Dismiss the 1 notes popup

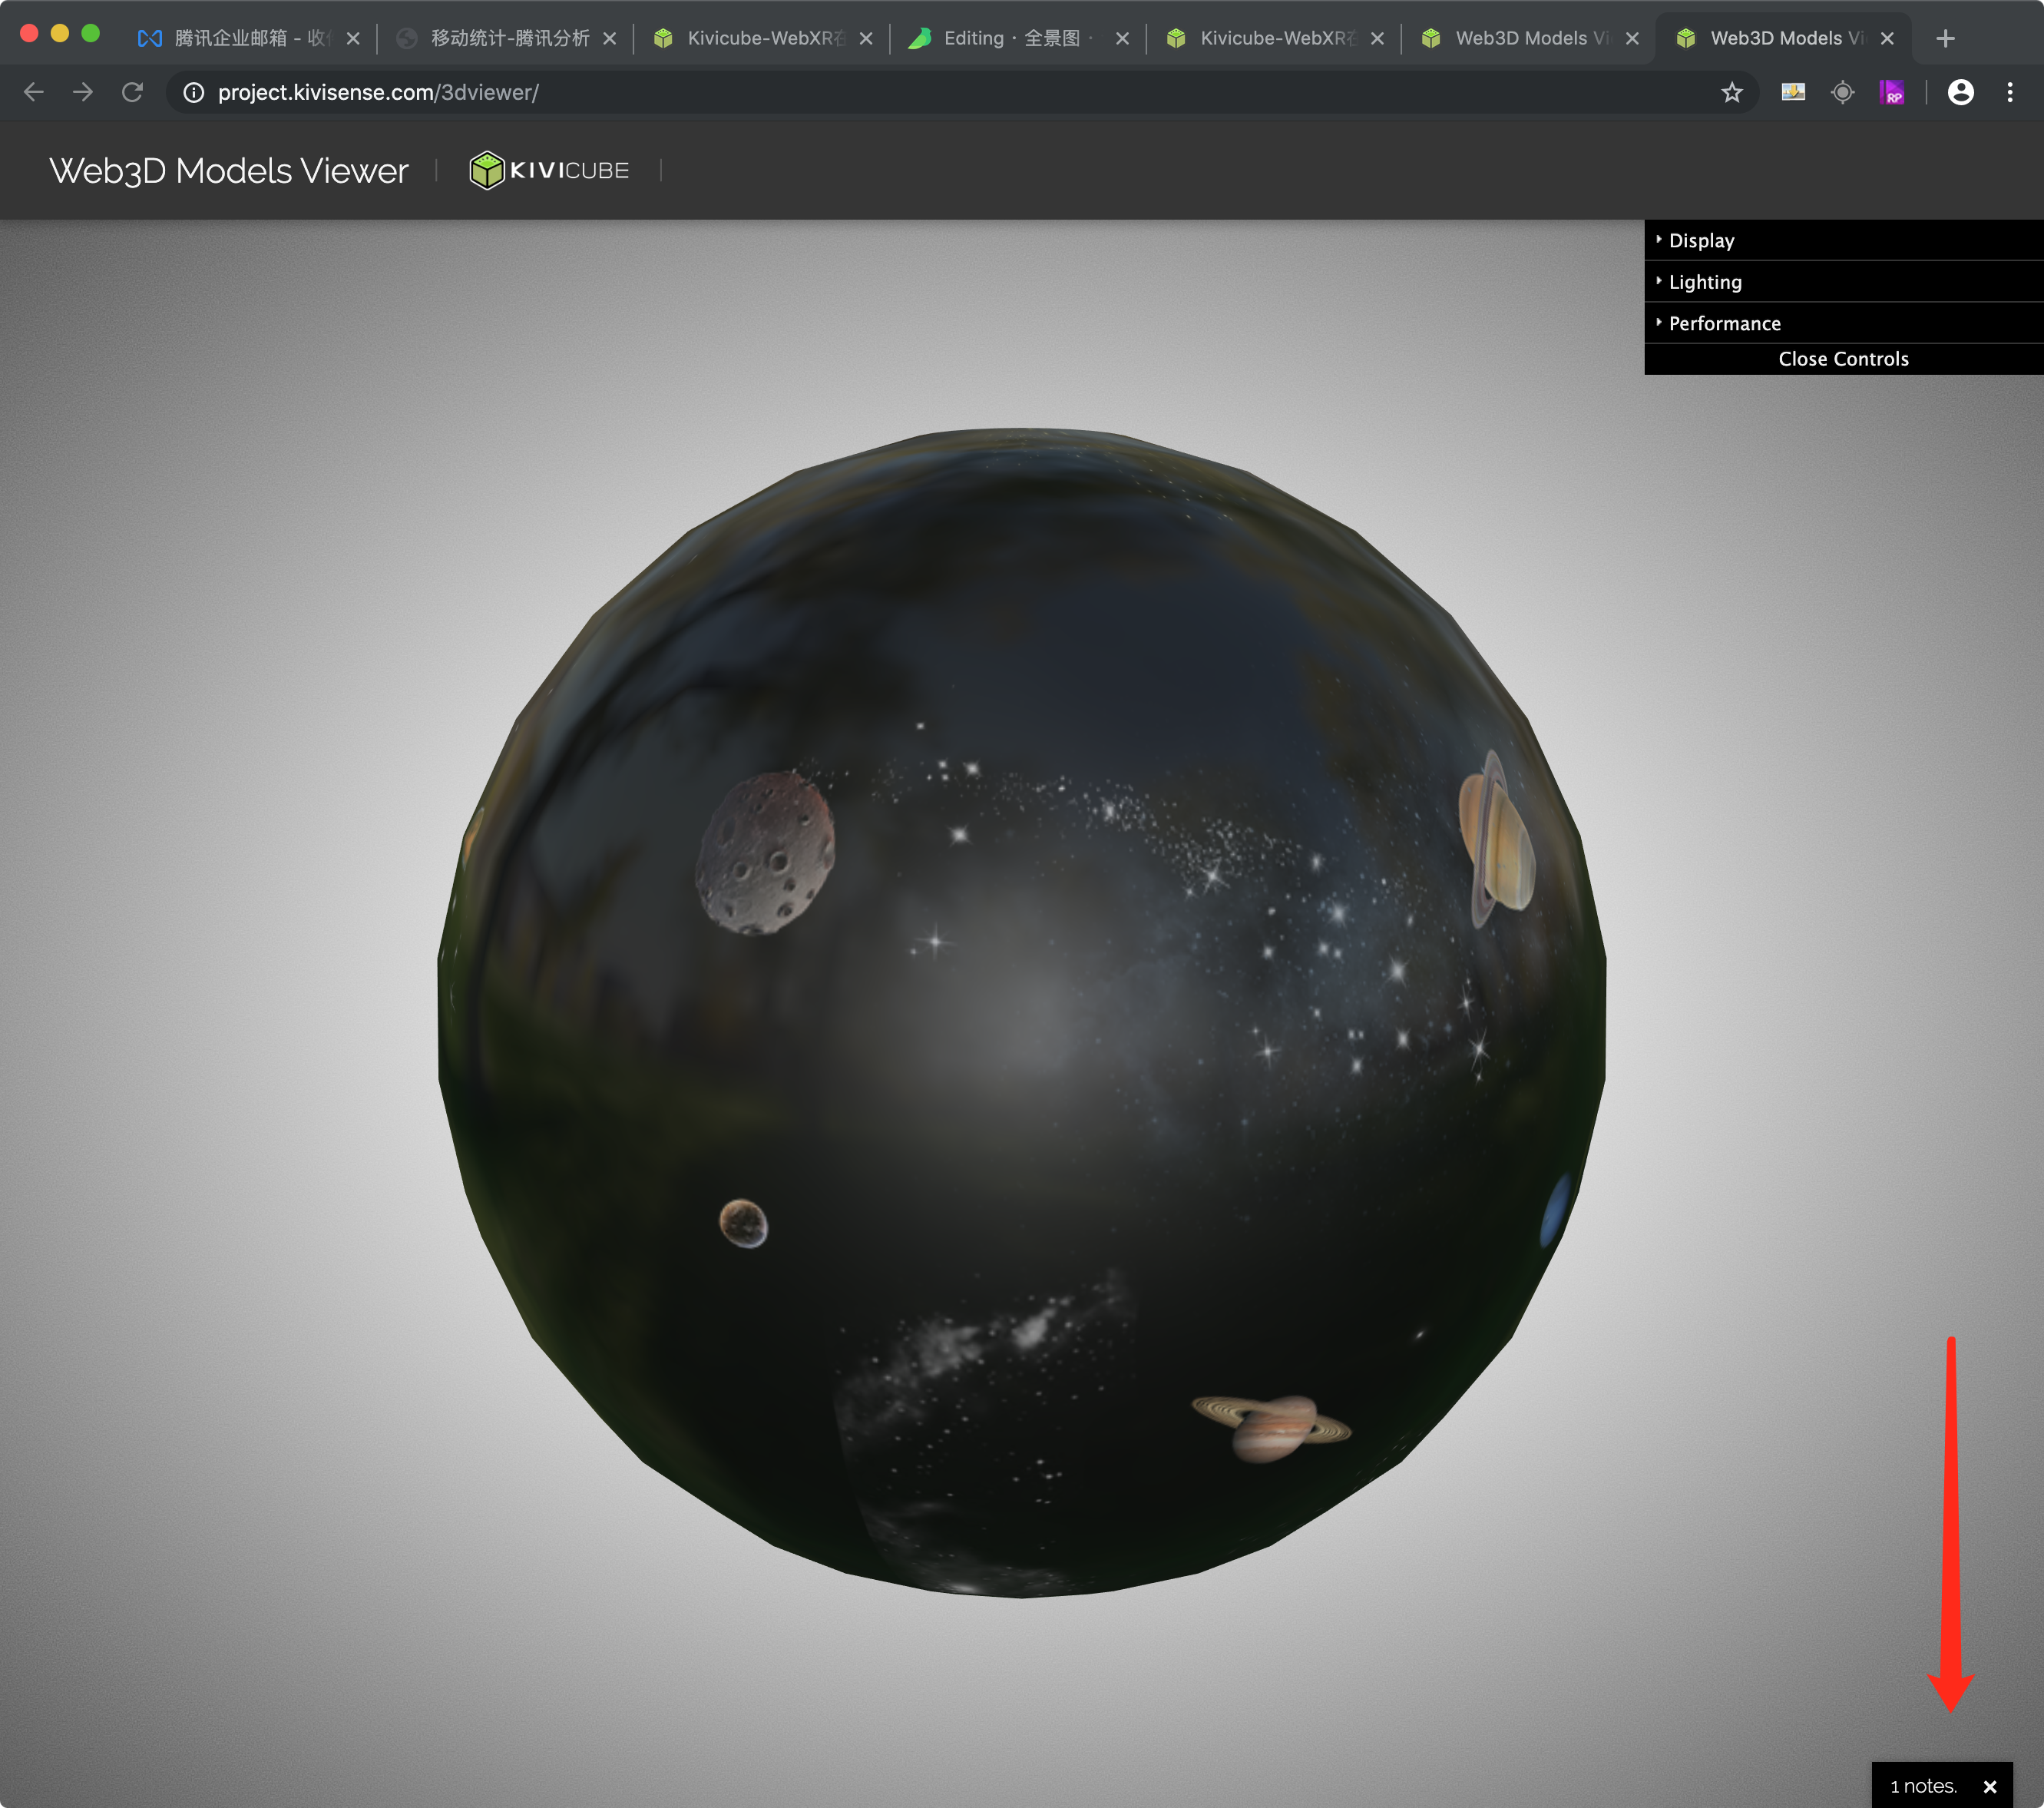click(1989, 1786)
